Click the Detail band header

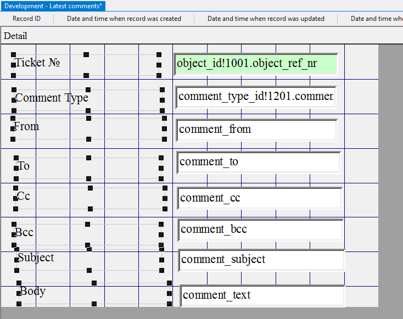point(15,36)
